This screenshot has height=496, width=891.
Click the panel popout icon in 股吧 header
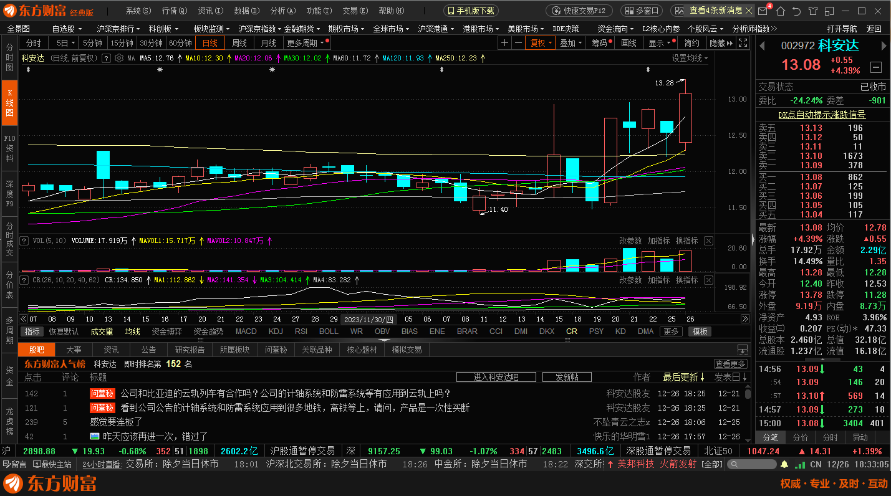[x=743, y=350]
